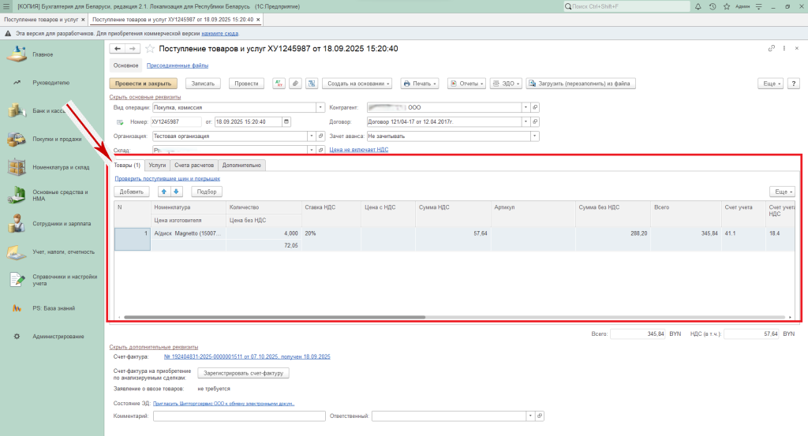Click the move row up arrow
Viewport: 808px width, 436px height.
[x=164, y=192]
